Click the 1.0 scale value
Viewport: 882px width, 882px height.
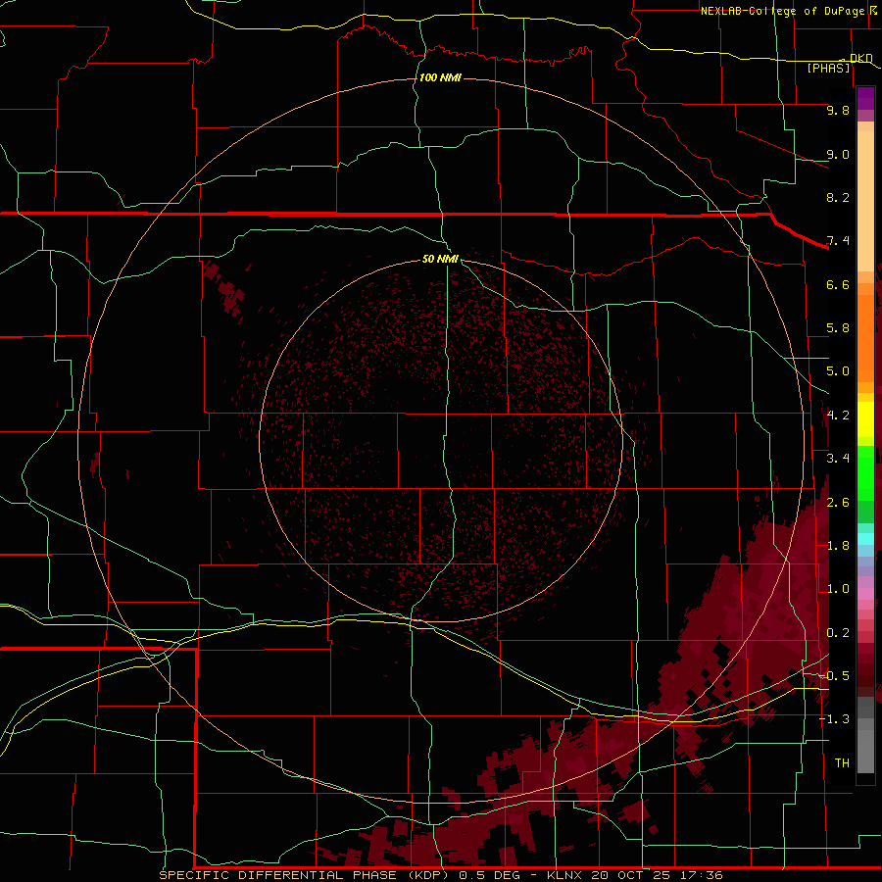click(x=838, y=589)
